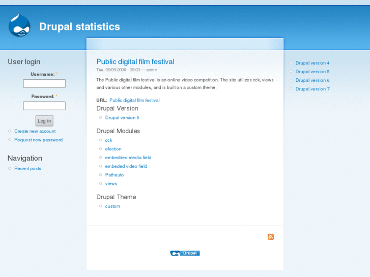This screenshot has width=370, height=277.
Task: Select Drupal version 6 in right sidebar
Action: click(312, 80)
